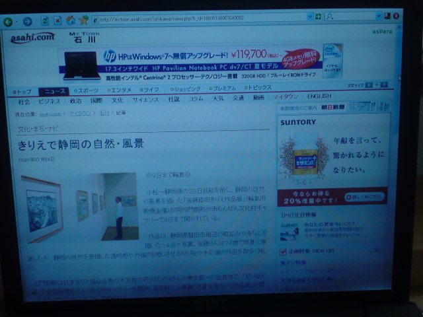
Task: Click the 詳しくはこちら button in Suntory ad
Action: click(365, 197)
